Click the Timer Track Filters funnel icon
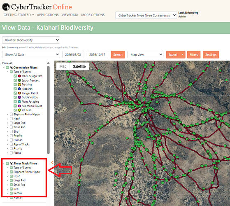 pyautogui.click(x=12, y=164)
